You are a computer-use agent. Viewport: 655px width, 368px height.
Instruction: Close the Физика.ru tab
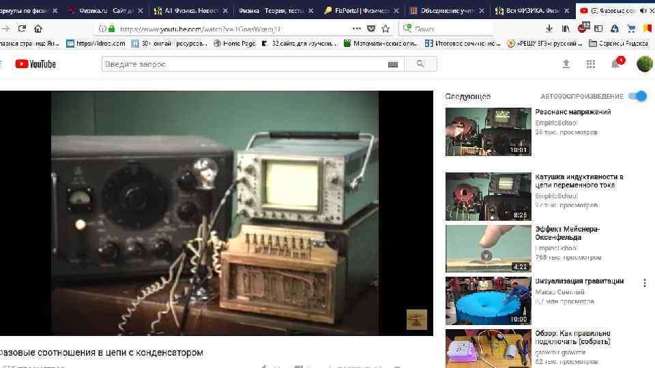click(x=140, y=11)
